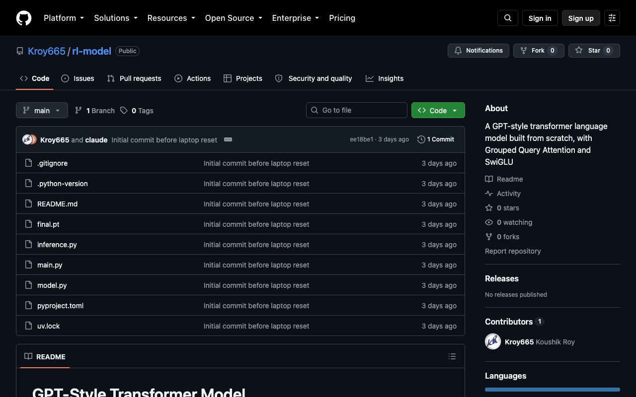Click the file icon next to .gitignore
Screen dimensions: 636x397
coord(28,163)
